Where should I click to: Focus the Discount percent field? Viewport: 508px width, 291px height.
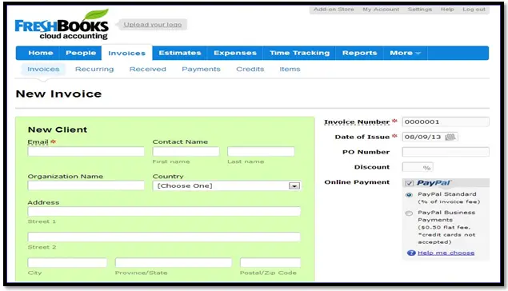(x=418, y=167)
